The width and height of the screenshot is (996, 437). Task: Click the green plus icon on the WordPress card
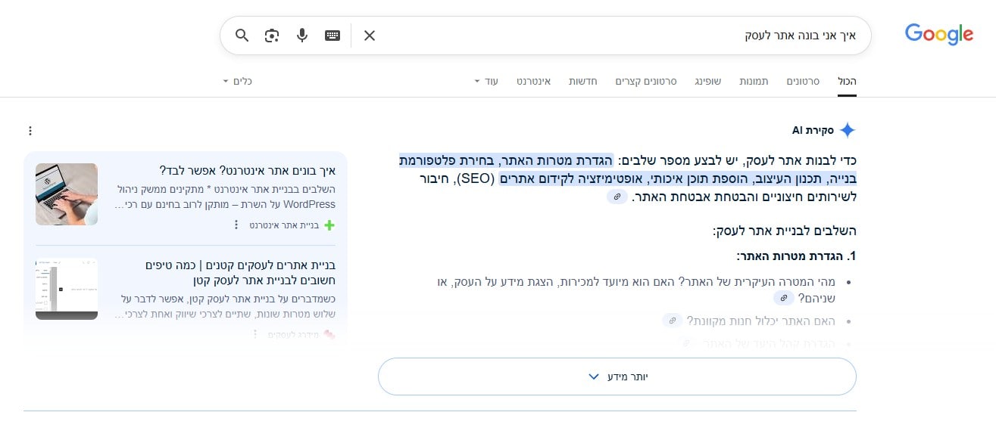pos(329,225)
